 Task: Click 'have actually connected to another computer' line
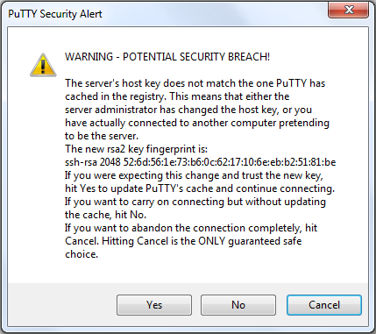click(x=197, y=123)
